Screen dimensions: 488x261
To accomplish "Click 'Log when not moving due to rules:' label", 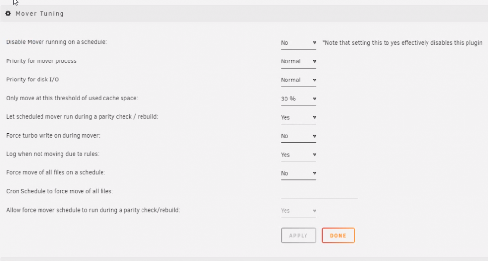I will (x=53, y=154).
